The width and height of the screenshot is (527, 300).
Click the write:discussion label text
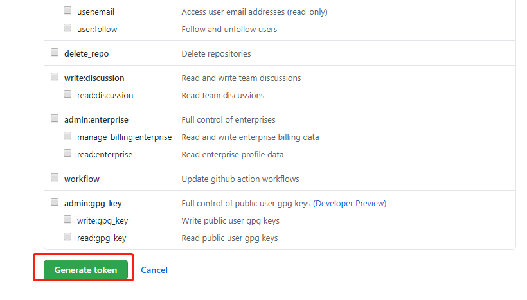94,78
